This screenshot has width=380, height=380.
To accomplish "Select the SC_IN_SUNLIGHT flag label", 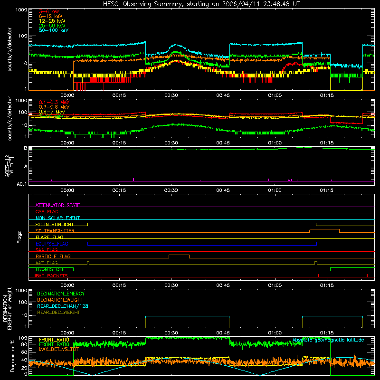I will click(x=55, y=224).
